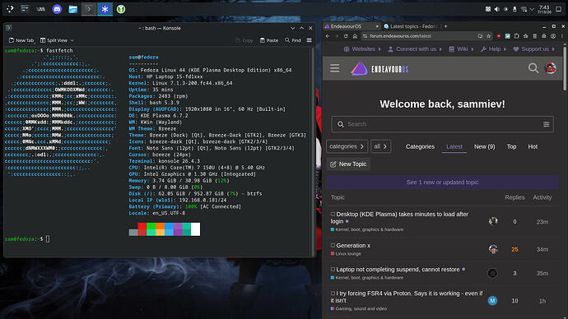The width and height of the screenshot is (568, 319).
Task: Reload the forum page
Action: pyautogui.click(x=346, y=36)
